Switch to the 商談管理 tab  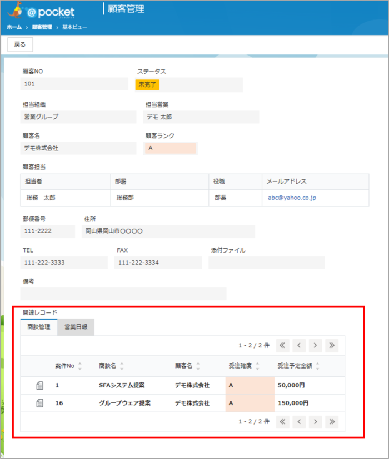39,327
